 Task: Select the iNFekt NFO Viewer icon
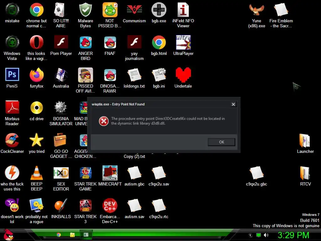coord(183,10)
